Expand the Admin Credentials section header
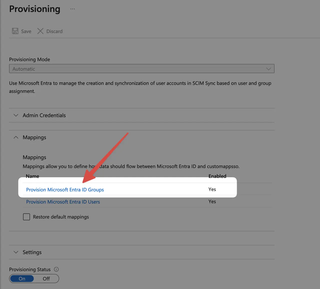The height and width of the screenshot is (289, 320). pyautogui.click(x=142, y=115)
